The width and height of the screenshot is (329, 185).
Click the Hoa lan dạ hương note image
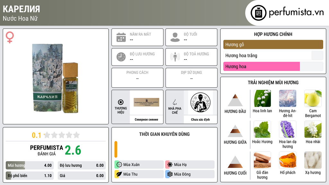(288, 129)
